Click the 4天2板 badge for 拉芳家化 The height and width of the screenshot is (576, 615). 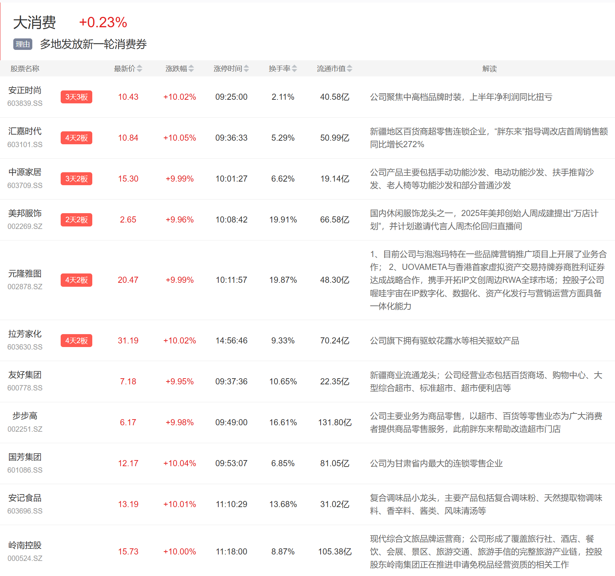76,341
